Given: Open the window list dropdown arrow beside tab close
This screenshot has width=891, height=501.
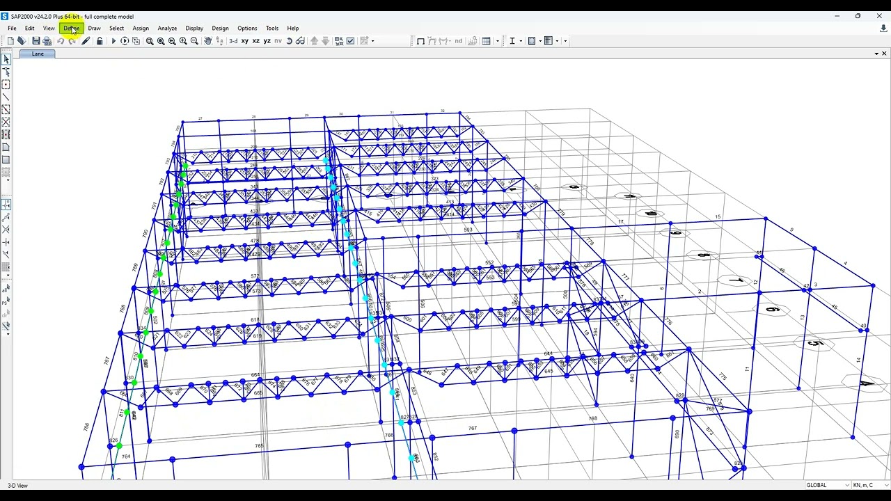Looking at the screenshot, I should 876,54.
